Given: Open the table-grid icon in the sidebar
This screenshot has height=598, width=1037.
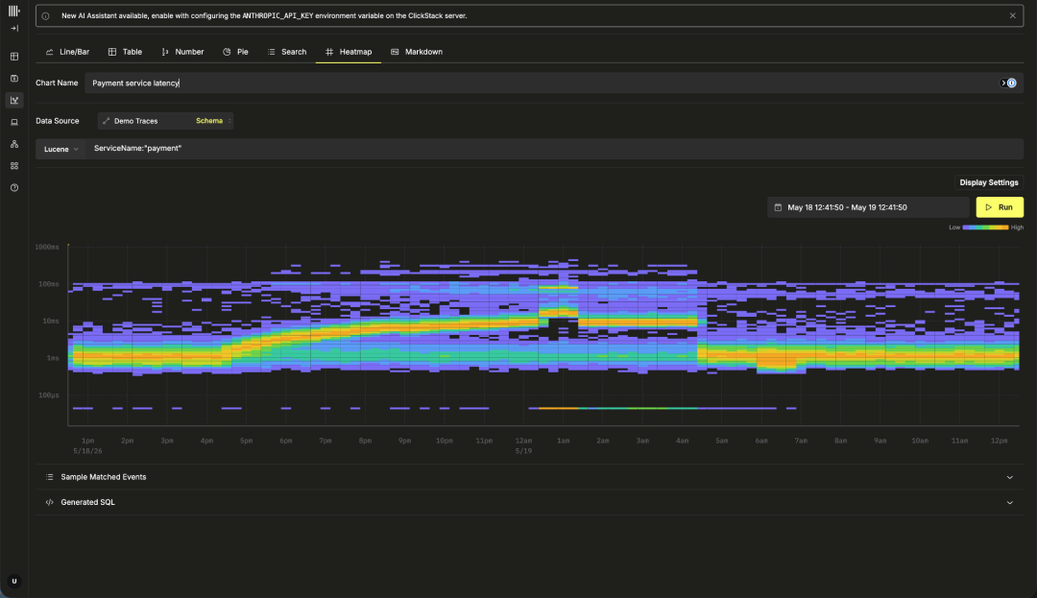Looking at the screenshot, I should pos(14,57).
